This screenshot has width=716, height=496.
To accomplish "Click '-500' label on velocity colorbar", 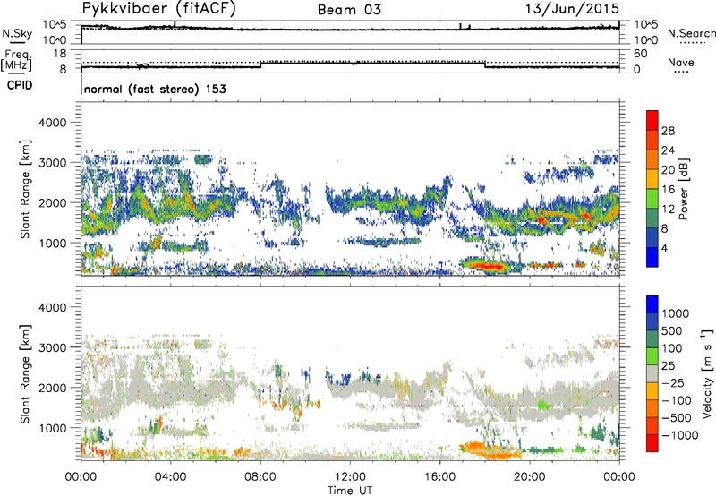I will point(677,418).
